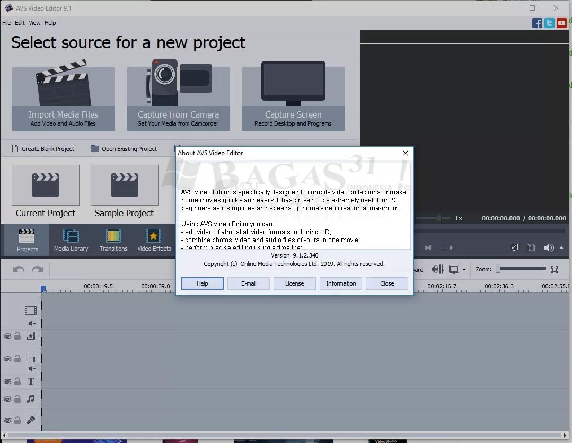Toggle visibility of video effects track
Screen dimensions: 572x443
click(7, 336)
